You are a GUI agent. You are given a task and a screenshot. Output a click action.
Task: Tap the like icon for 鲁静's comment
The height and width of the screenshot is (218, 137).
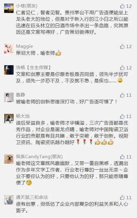tap(122, 95)
